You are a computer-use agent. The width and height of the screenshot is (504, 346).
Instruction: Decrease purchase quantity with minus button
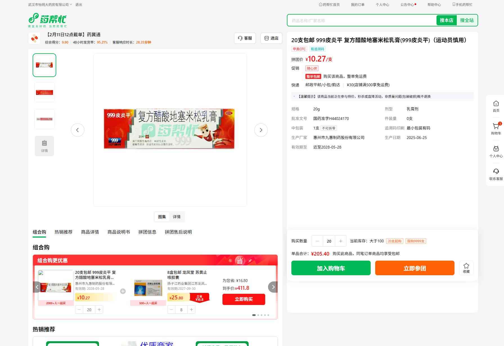[x=318, y=241]
